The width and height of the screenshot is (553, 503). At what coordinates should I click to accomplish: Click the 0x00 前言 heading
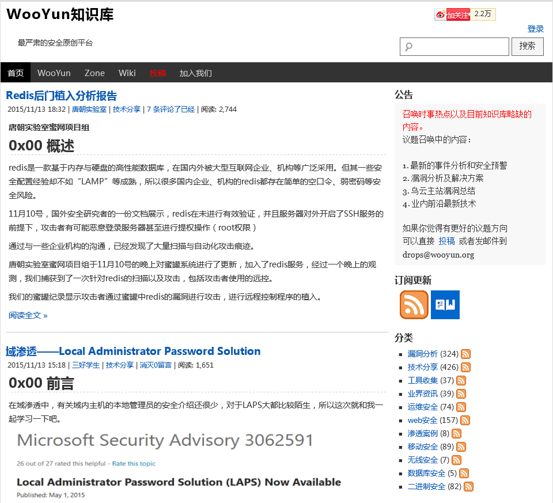pos(41,383)
